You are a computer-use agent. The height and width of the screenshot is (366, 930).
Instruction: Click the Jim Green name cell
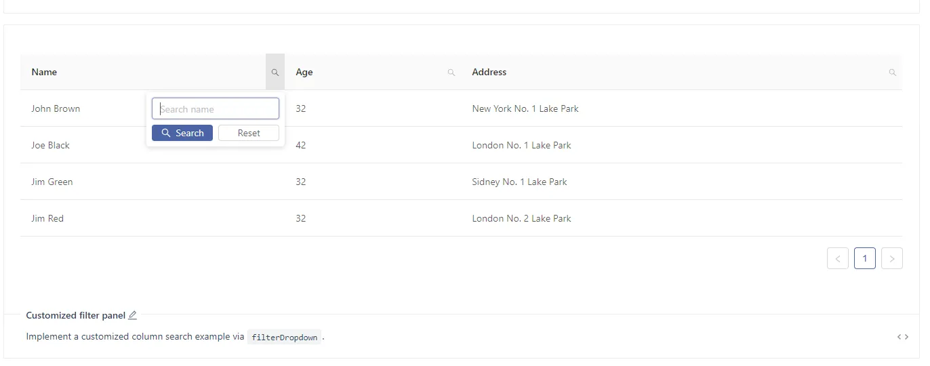pos(52,182)
